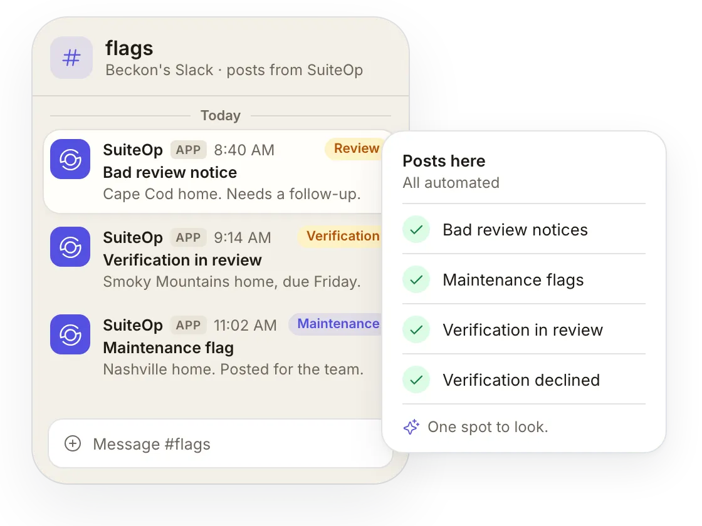
Task: Click the hash channel icon beside flags
Action: point(71,58)
